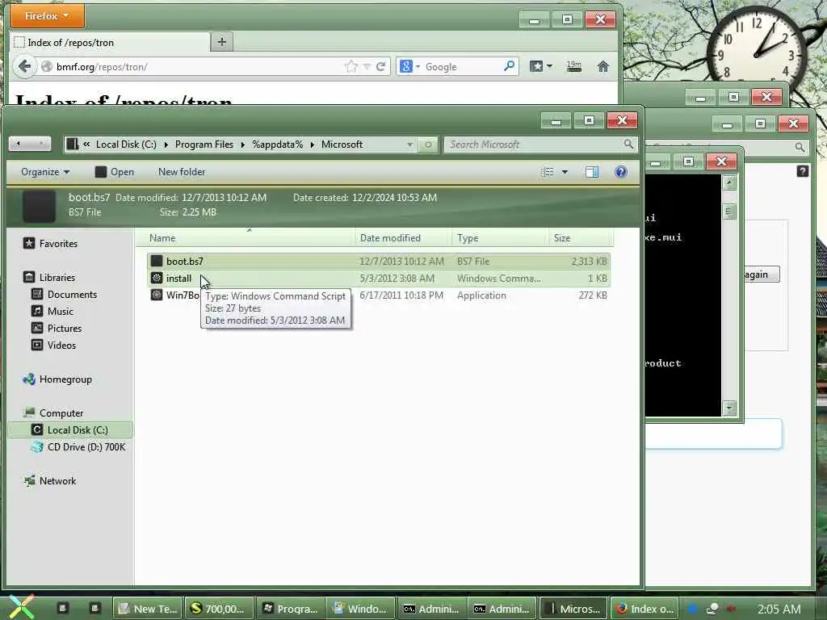Viewport: 827px width, 620px height.
Task: Select the boot.bs7 file icon
Action: pyautogui.click(x=157, y=261)
